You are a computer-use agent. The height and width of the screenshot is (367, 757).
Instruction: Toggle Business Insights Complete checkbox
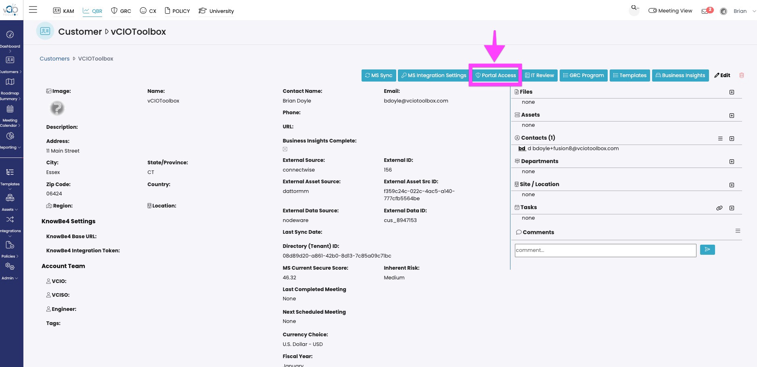point(285,149)
